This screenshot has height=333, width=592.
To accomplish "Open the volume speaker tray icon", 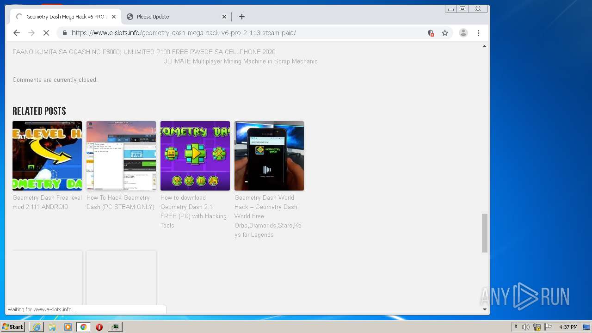I will pos(526,327).
